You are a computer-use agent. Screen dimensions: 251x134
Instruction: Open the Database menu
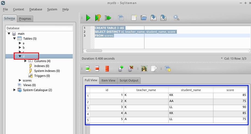click(36, 9)
